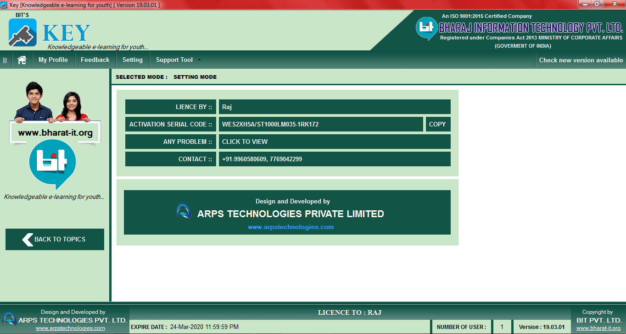Click Check new version available
Screen dimensions: 626x334
click(x=581, y=60)
